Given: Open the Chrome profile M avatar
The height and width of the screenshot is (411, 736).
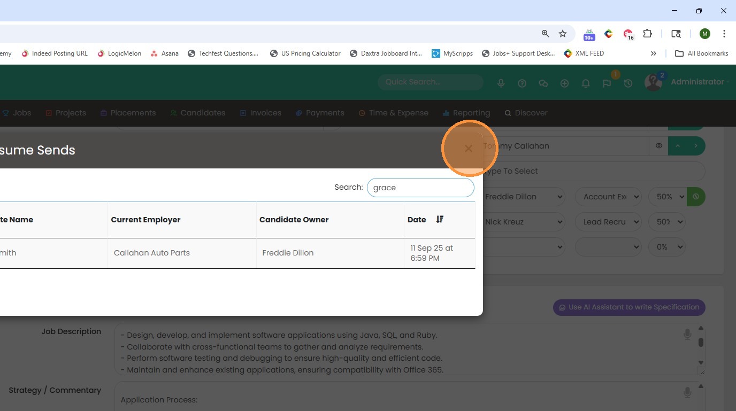Looking at the screenshot, I should [x=704, y=34].
